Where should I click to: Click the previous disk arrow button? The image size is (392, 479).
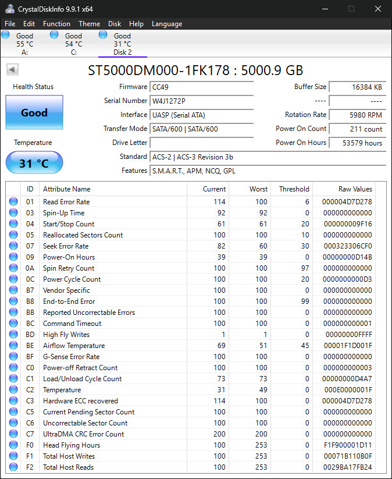tap(13, 69)
